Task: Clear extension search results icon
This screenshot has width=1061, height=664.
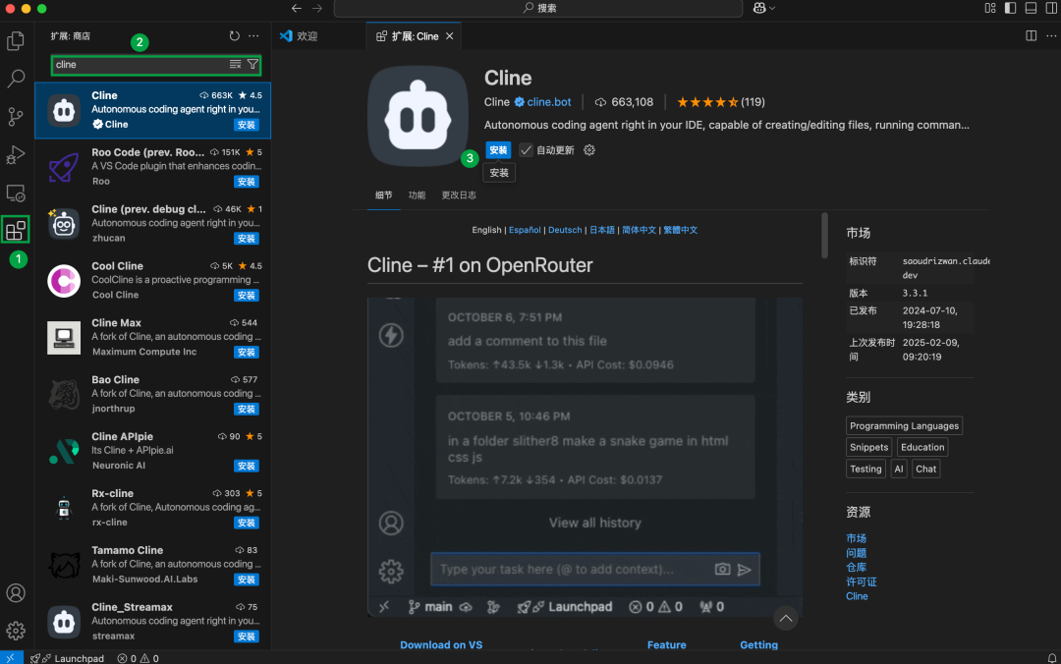Action: click(235, 64)
